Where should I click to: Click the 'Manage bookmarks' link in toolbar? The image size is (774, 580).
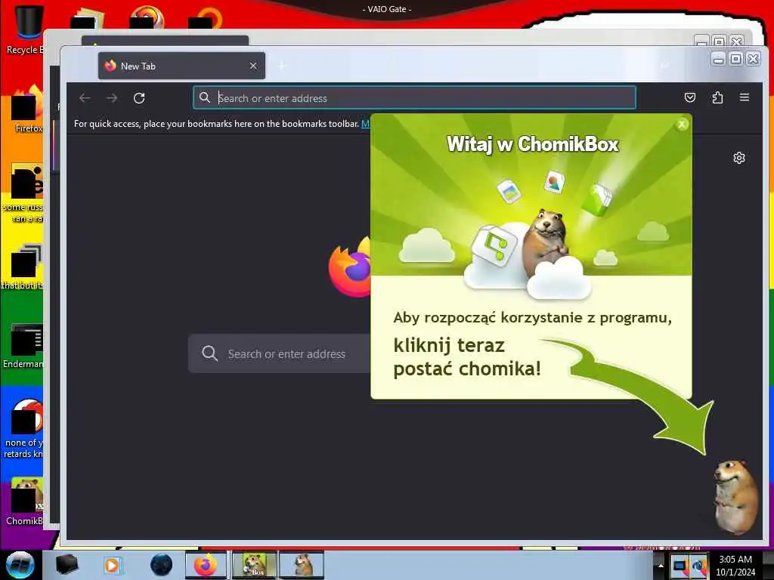pos(365,123)
